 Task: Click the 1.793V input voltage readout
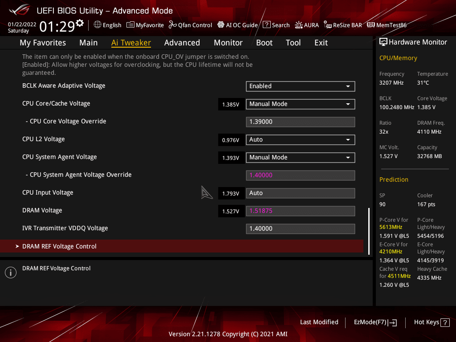click(x=231, y=193)
